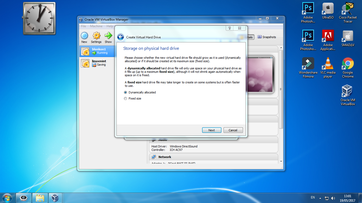
Task: Open Settings from the VirtualBox toolbar
Action: coord(96,38)
